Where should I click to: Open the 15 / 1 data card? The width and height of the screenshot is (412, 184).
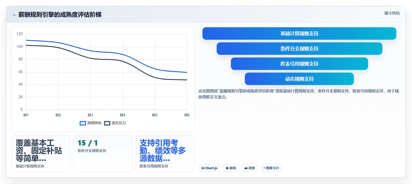(103, 153)
